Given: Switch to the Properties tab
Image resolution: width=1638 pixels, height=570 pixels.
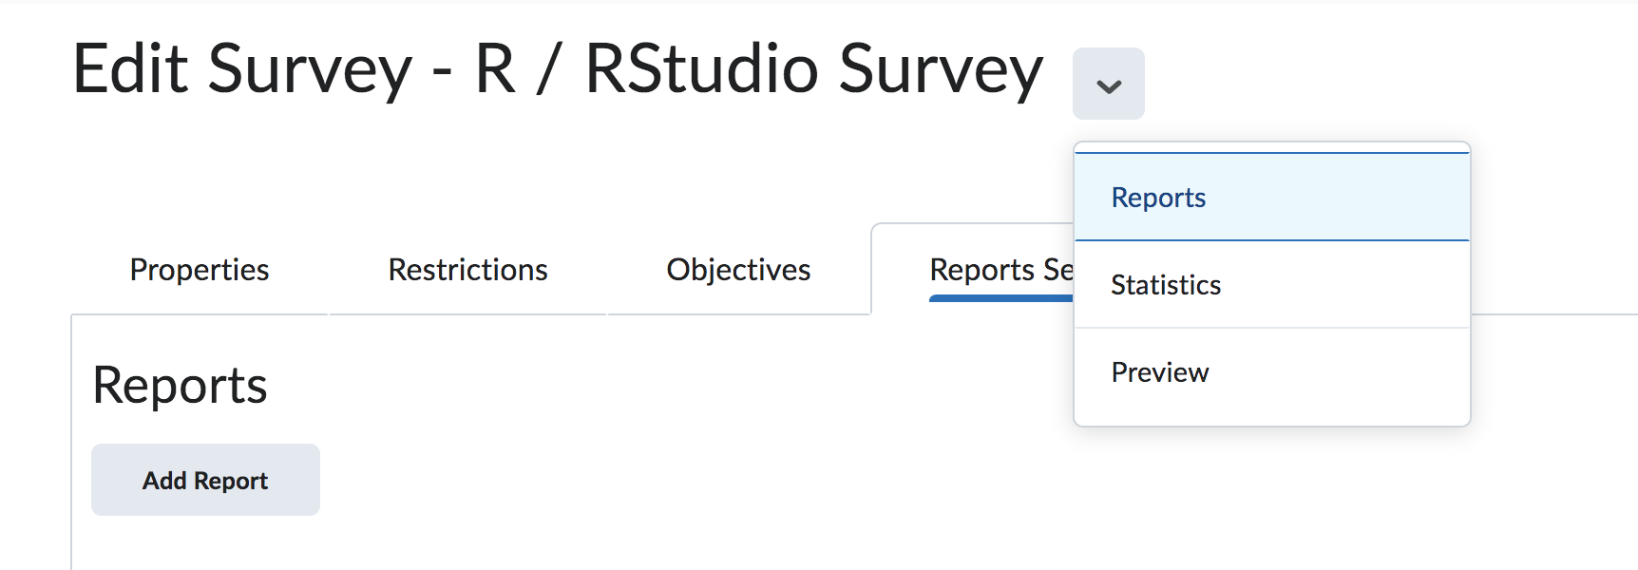Looking at the screenshot, I should [x=200, y=270].
